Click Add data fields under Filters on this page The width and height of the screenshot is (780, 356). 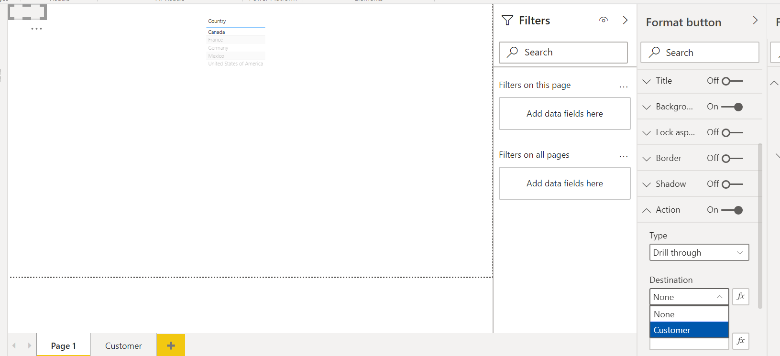click(x=565, y=114)
